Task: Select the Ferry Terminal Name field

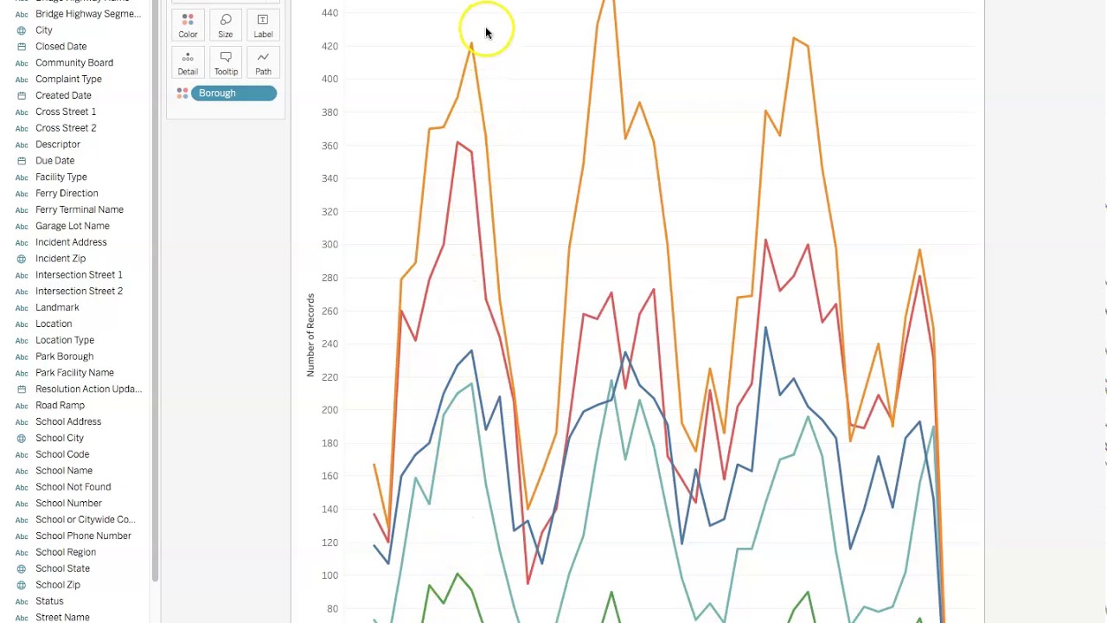Action: (x=80, y=209)
